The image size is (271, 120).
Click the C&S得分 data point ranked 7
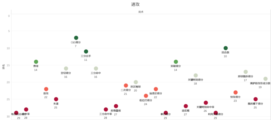[x=76, y=38]
